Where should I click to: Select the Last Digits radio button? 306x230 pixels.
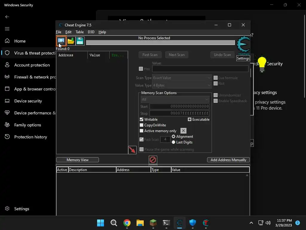173,142
